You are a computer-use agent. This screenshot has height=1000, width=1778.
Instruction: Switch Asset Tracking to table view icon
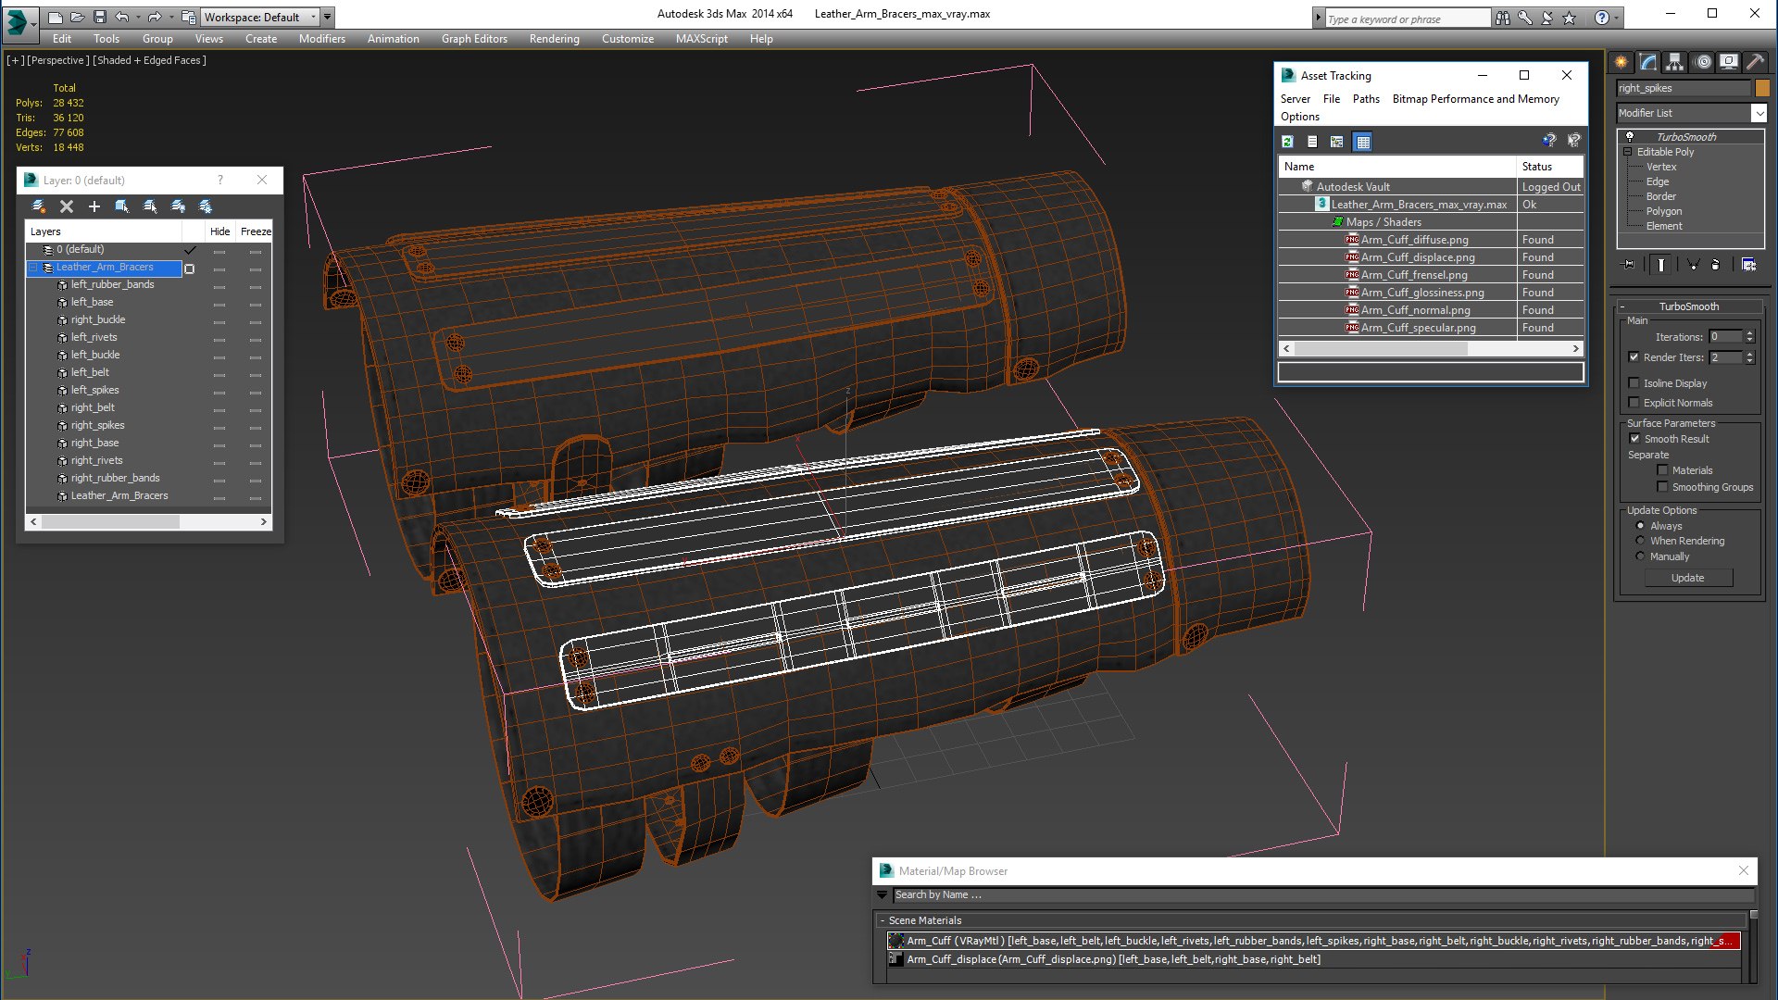click(x=1362, y=142)
